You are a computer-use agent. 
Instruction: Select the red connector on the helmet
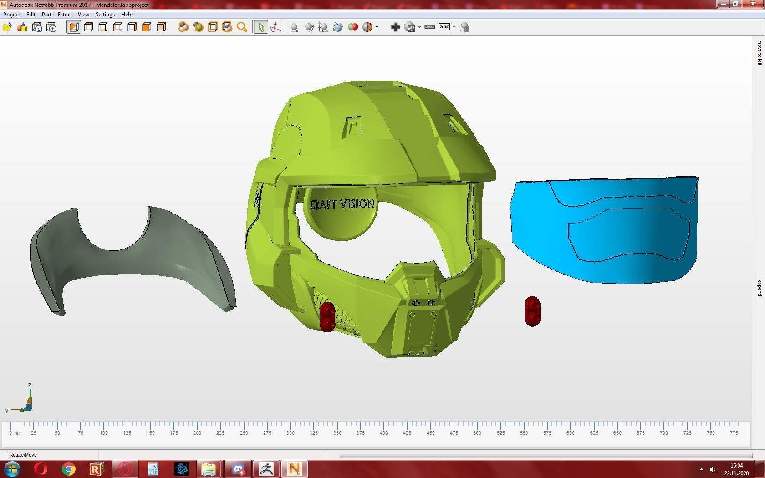tap(327, 316)
